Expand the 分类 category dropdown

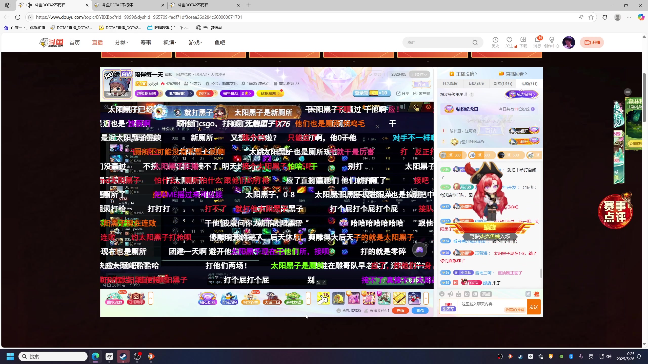(x=121, y=42)
